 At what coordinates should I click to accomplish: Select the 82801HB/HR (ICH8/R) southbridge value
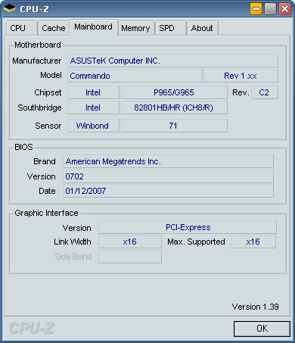[174, 108]
